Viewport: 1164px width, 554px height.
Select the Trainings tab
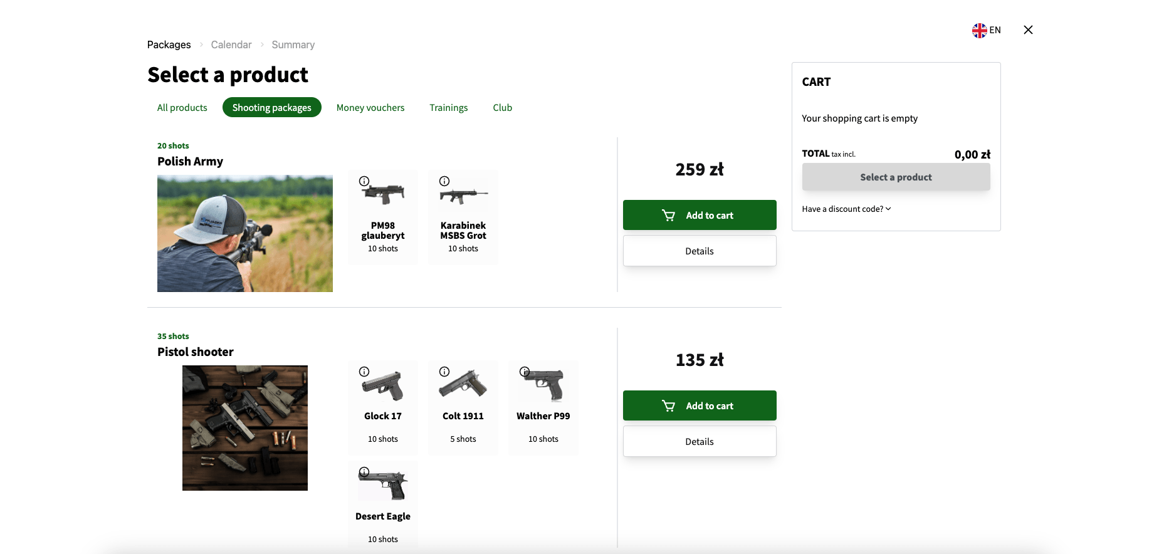tap(449, 108)
